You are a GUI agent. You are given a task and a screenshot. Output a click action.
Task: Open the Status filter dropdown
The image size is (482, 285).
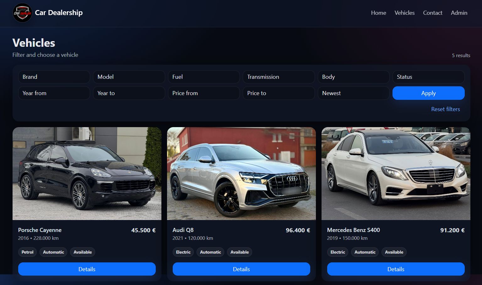point(429,77)
